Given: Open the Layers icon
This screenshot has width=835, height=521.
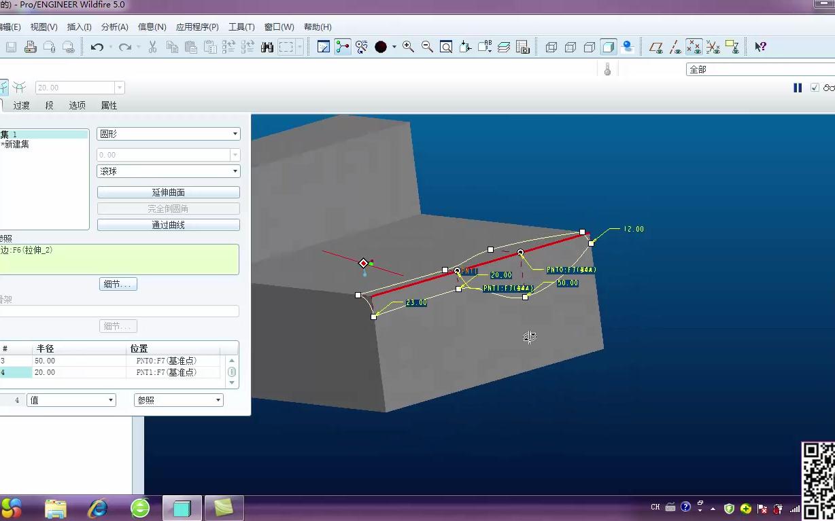Looking at the screenshot, I should [x=504, y=47].
